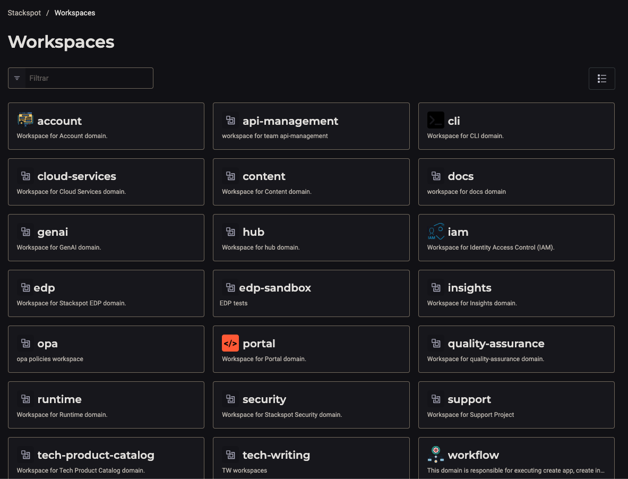Click 'Workspace for Support Project' description
Image resolution: width=628 pixels, height=479 pixels.
click(x=470, y=415)
